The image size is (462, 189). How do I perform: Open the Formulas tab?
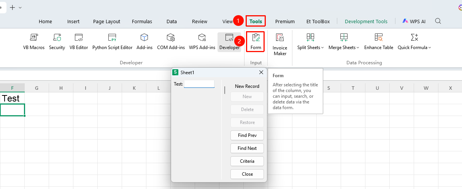[x=142, y=22]
